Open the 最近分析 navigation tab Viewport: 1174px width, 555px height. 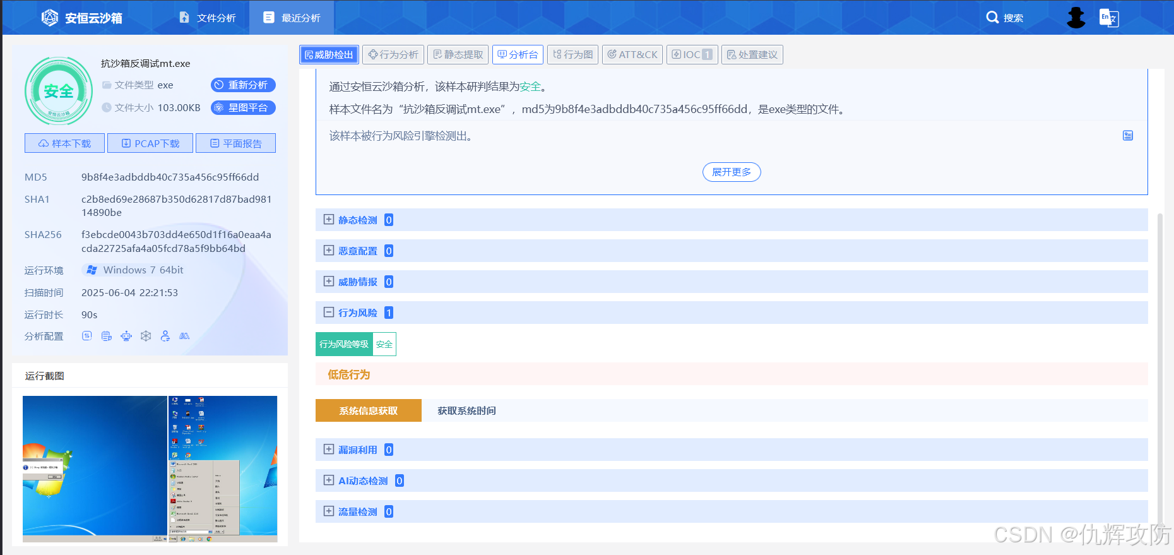tap(292, 18)
